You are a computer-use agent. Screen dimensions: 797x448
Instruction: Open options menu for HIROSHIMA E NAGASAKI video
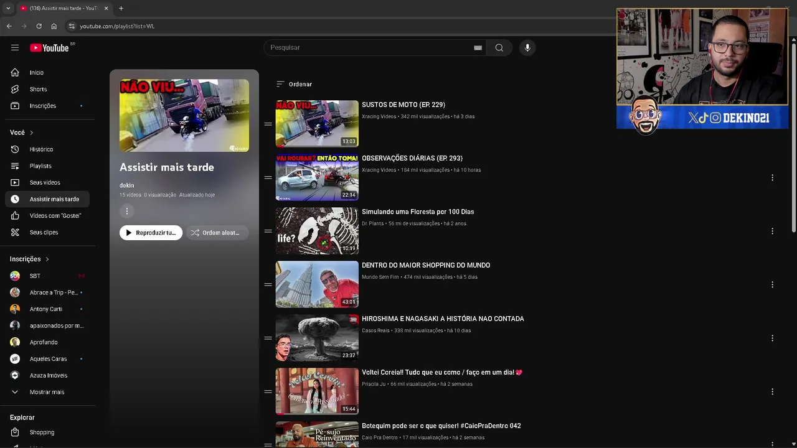[x=772, y=338]
